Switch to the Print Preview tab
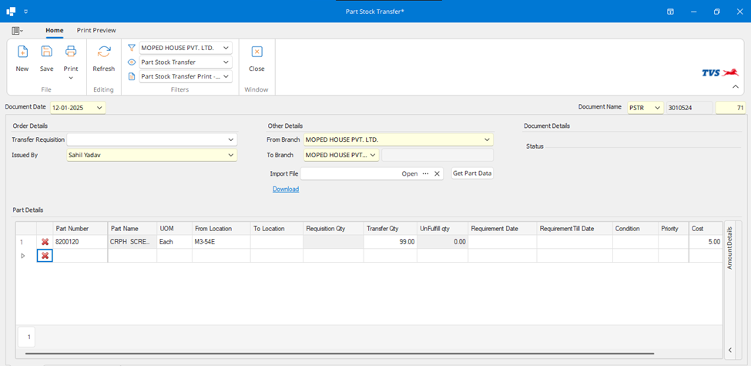The image size is (751, 366). tap(96, 30)
